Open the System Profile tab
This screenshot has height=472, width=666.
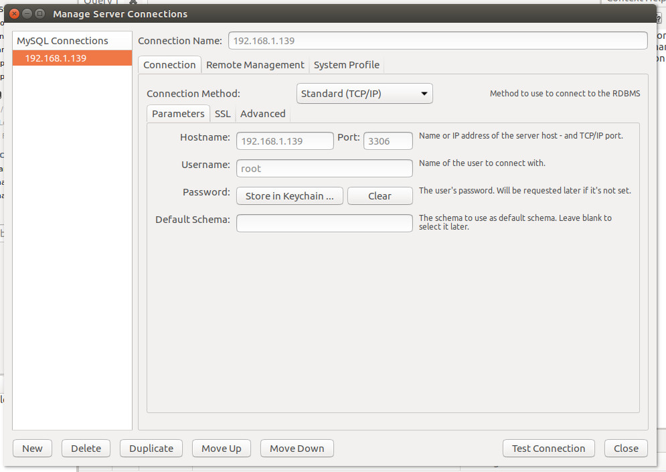click(346, 65)
